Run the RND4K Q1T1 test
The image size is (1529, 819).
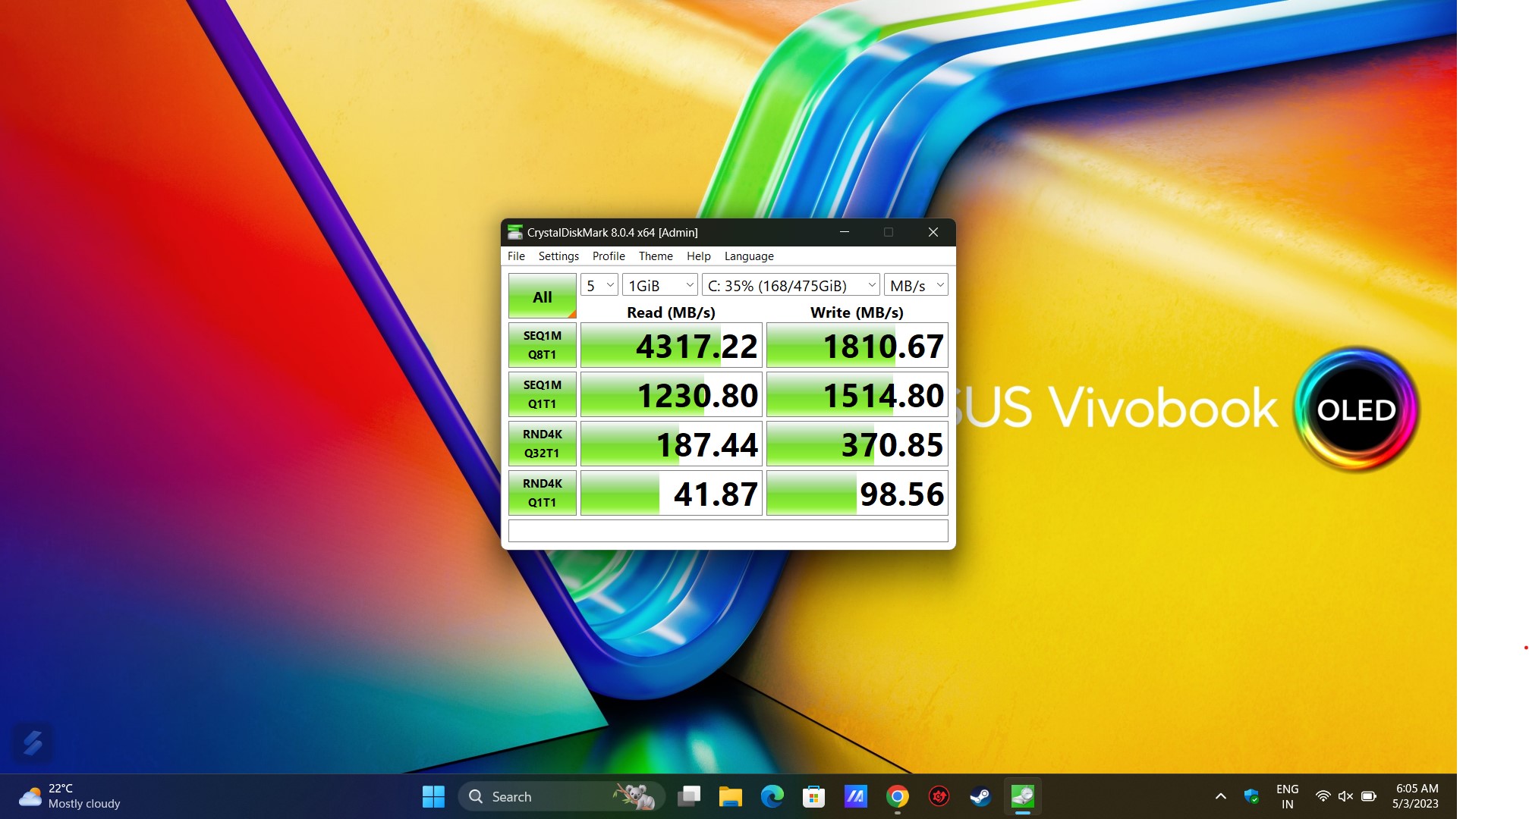pos(542,493)
